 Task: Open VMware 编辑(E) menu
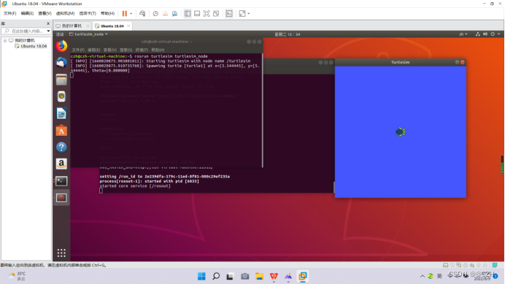[x=27, y=14]
